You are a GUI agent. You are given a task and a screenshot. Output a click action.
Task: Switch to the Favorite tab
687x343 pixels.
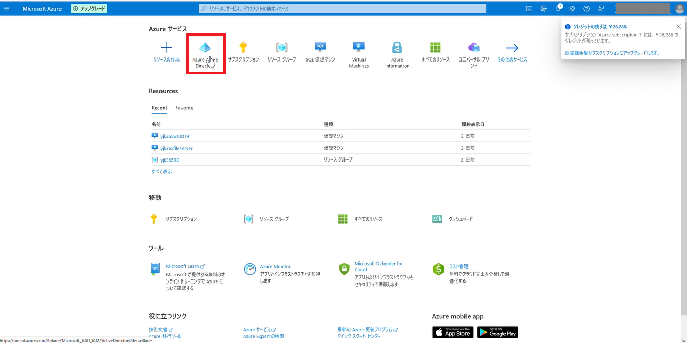(x=185, y=108)
